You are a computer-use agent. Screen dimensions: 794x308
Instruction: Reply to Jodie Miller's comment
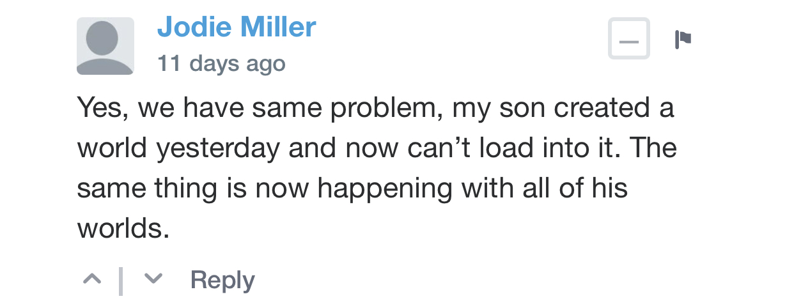tap(222, 281)
